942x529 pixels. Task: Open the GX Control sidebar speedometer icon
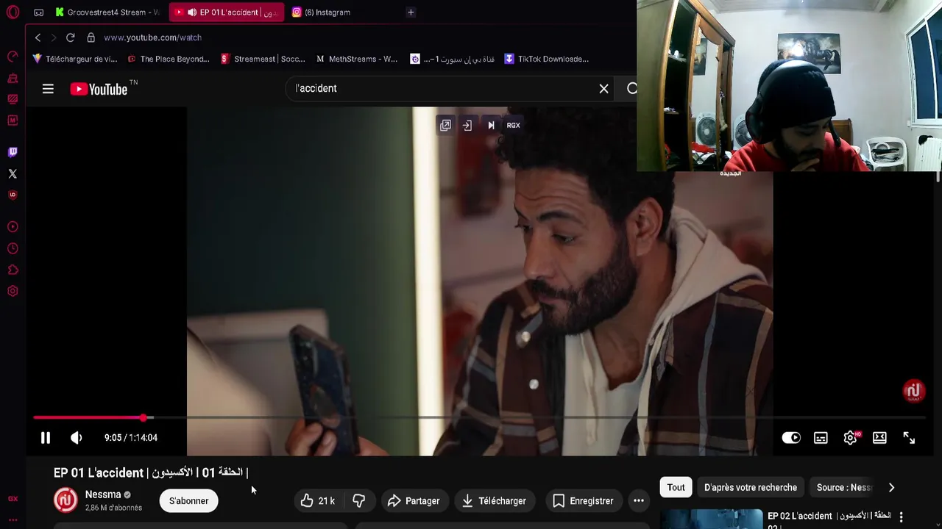13,57
